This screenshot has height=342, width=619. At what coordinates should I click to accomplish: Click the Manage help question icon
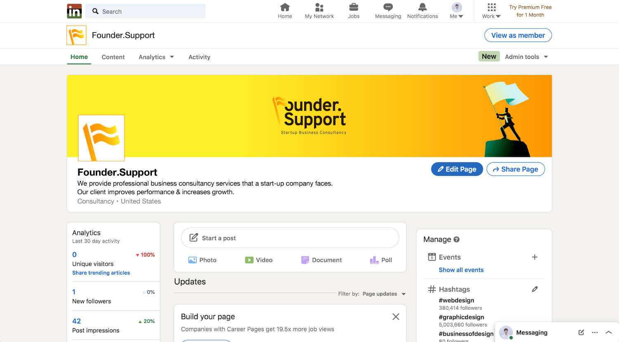click(x=456, y=239)
